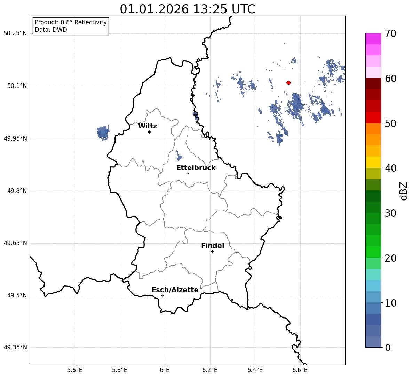The image size is (412, 377).
Task: Click the colorbar tick label 20
Action: [390, 258]
